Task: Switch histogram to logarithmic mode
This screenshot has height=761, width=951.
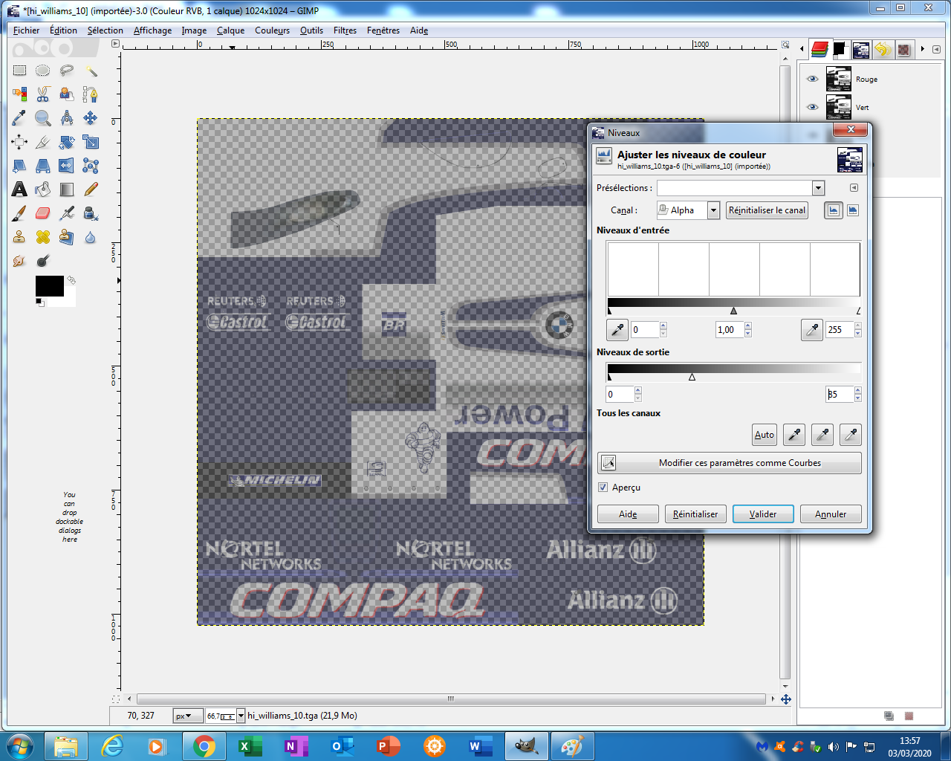Action: coord(853,210)
